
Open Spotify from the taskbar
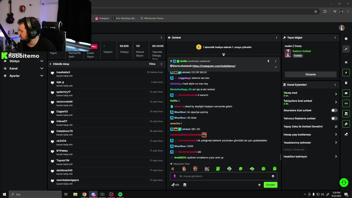tap(120, 194)
